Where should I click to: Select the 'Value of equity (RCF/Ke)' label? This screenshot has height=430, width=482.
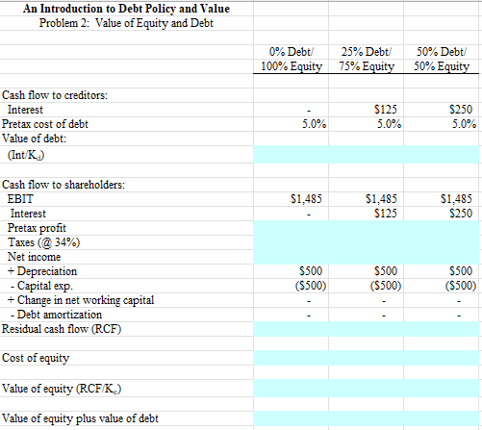62,389
